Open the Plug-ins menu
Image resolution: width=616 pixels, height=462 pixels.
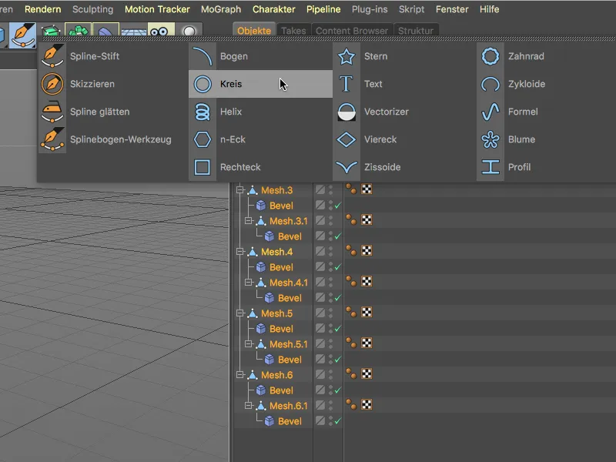pyautogui.click(x=370, y=9)
